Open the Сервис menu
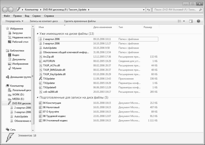Image resolution: width=205 pixels, height=145 pixels. click(x=37, y=16)
